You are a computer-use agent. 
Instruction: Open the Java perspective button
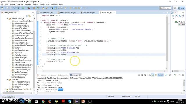point(181,8)
